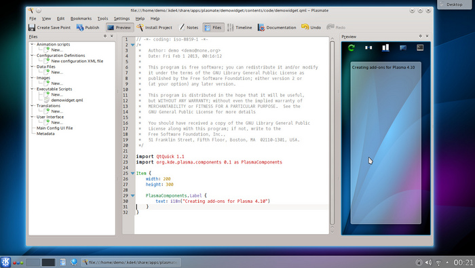Click the green refresh icon in Preview
This screenshot has width=475, height=268.
click(x=351, y=47)
